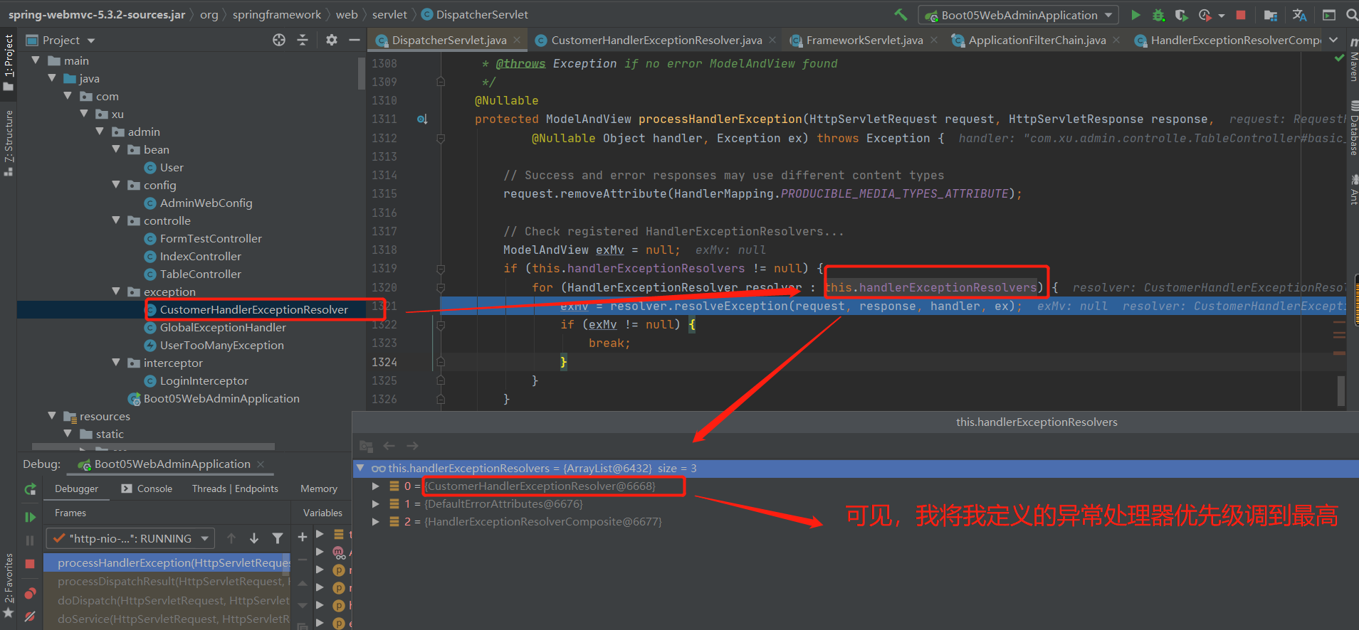Open Search Everywhere magnifier icon
The width and height of the screenshot is (1359, 630).
coord(1351,14)
